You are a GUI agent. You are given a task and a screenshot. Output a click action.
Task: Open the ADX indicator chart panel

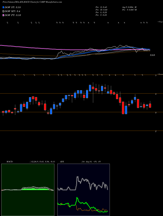[x=83, y=190]
